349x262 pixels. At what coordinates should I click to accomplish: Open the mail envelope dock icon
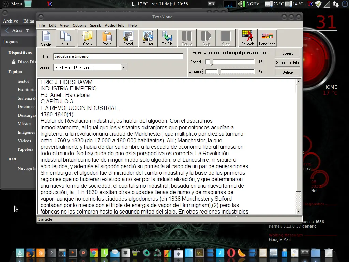(x=115, y=253)
